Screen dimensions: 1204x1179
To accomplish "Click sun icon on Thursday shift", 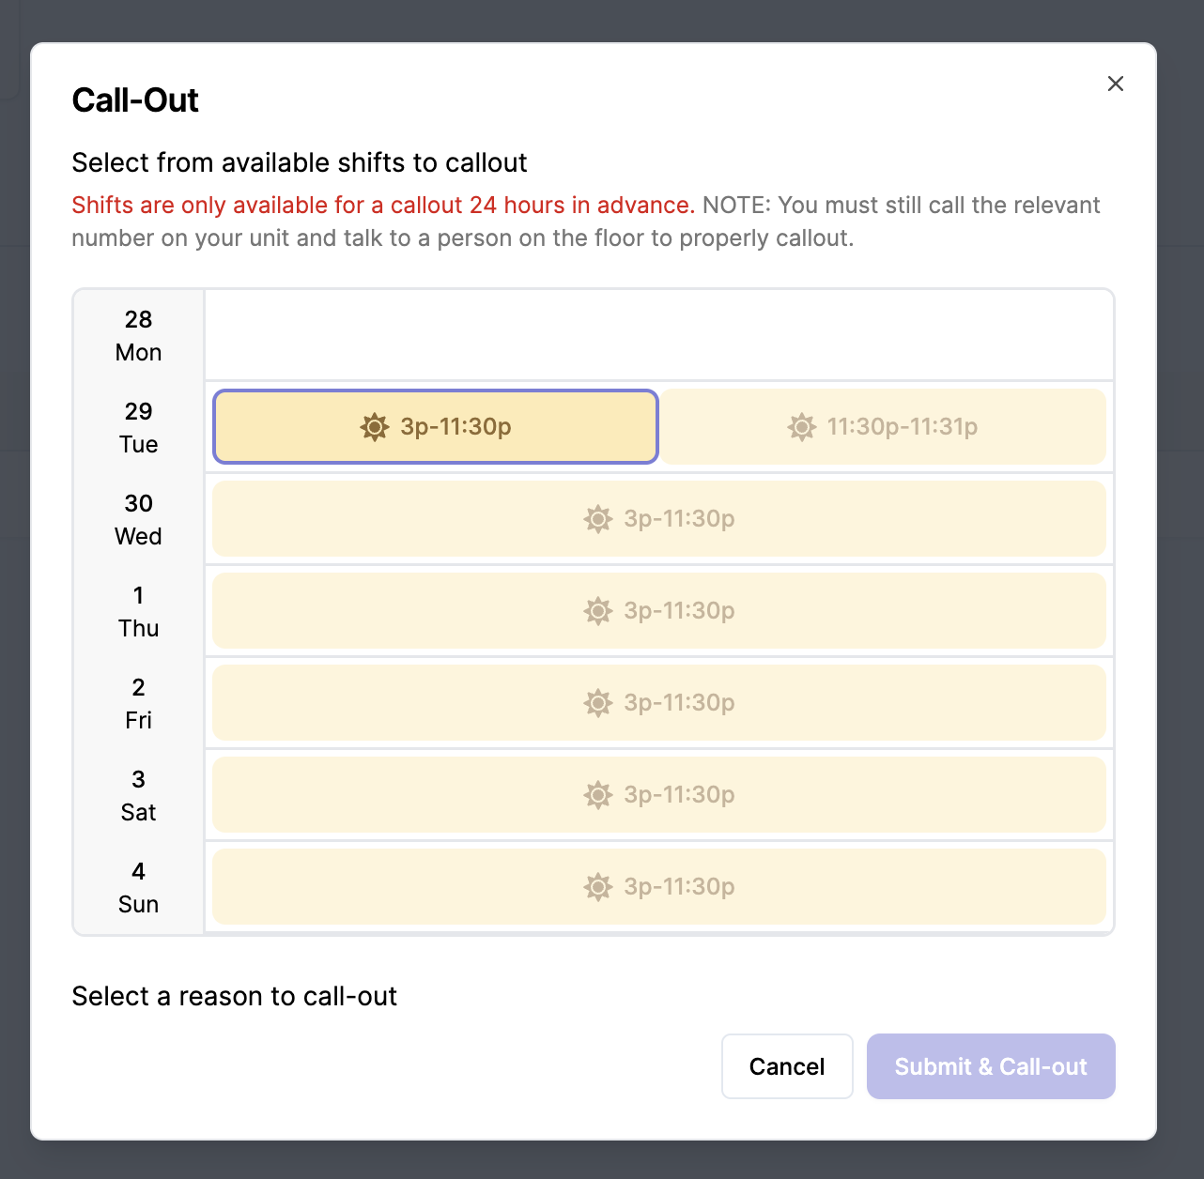I will [x=598, y=611].
